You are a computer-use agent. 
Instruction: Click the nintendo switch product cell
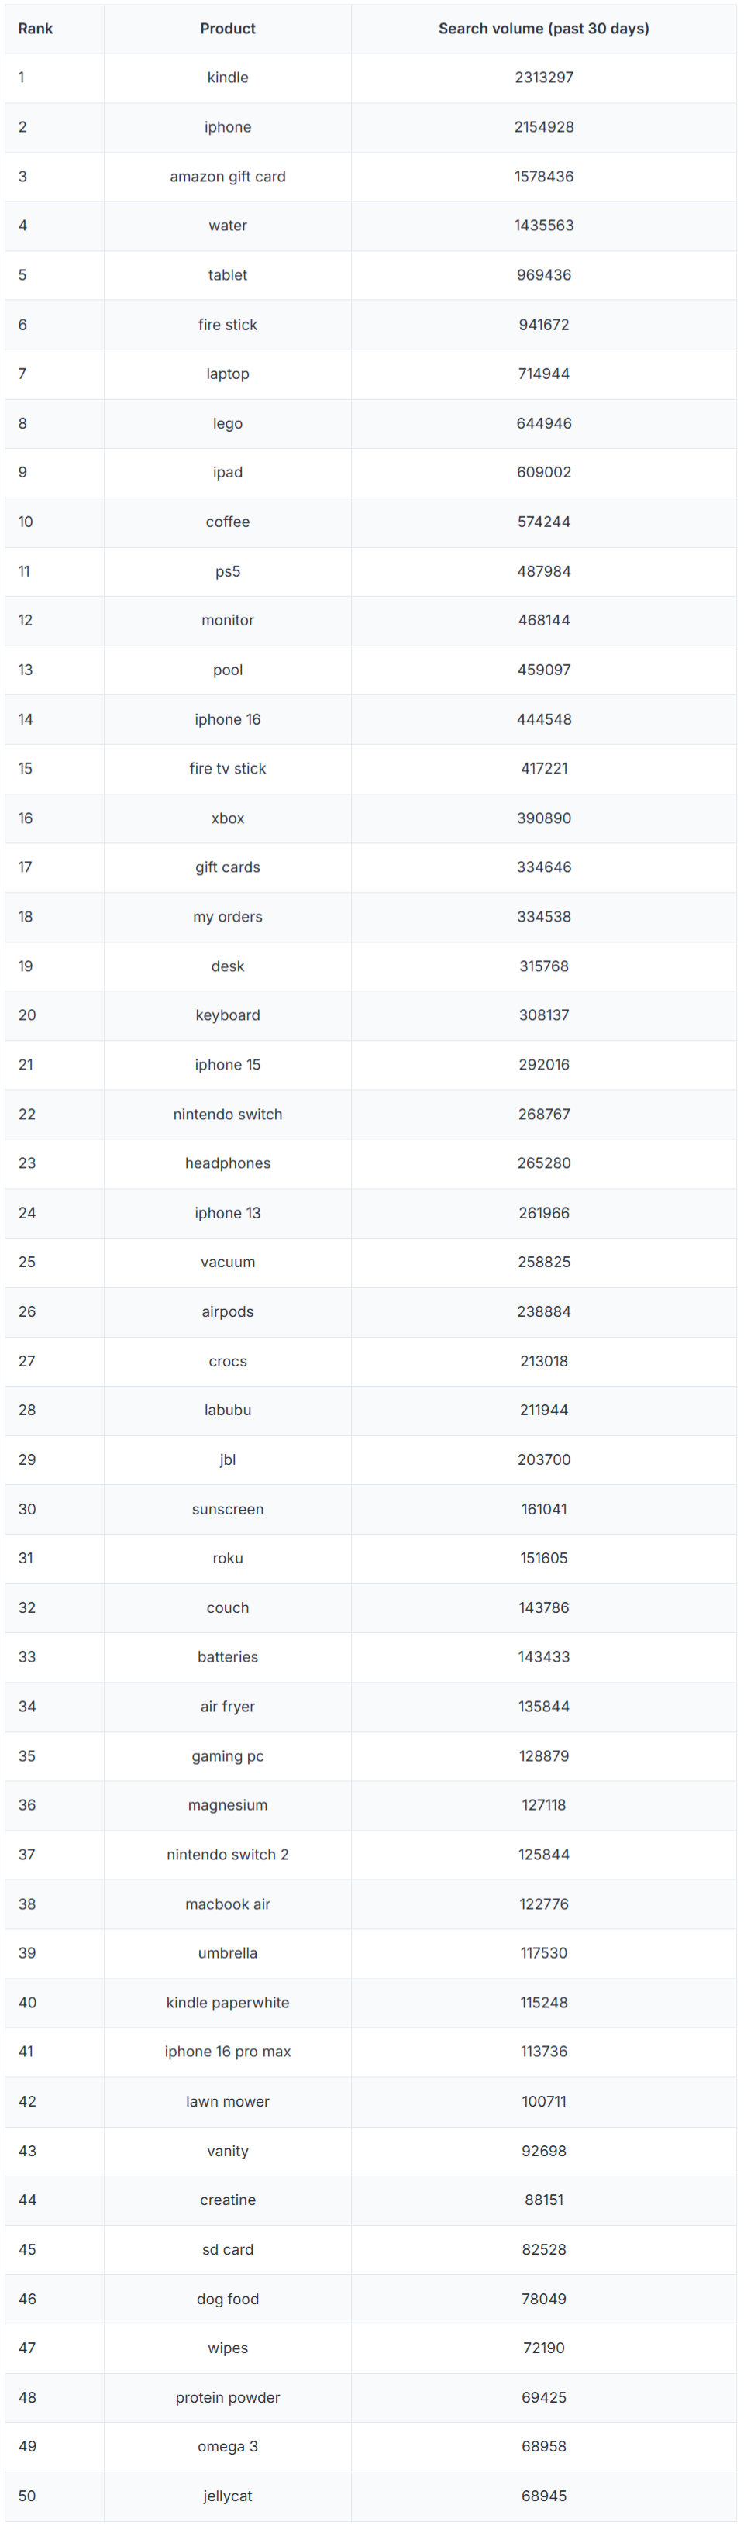click(228, 1115)
